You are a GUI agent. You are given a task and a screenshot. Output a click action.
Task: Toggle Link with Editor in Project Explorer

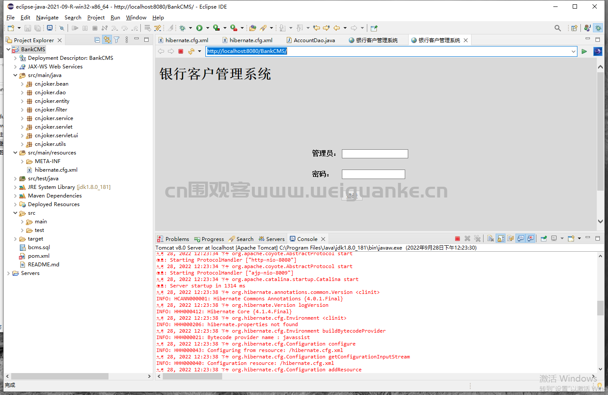point(107,40)
